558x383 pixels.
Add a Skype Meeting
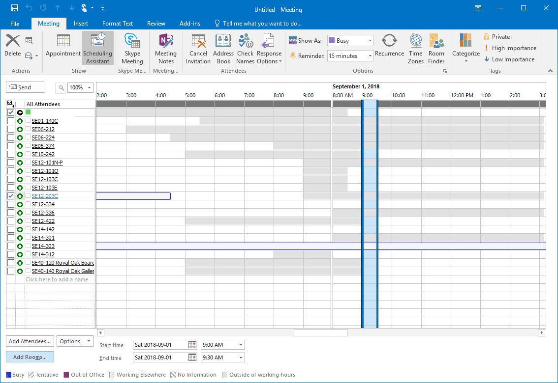click(x=132, y=48)
